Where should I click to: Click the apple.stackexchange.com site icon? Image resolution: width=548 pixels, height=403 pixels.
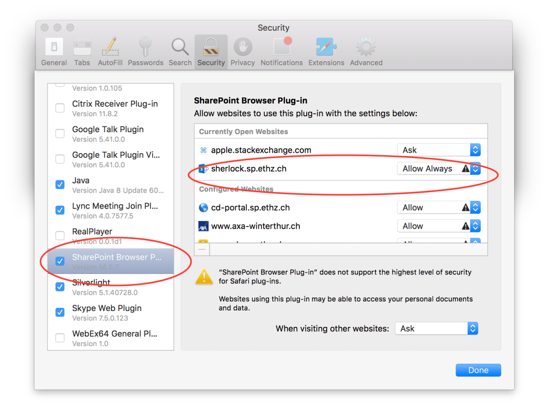point(203,150)
